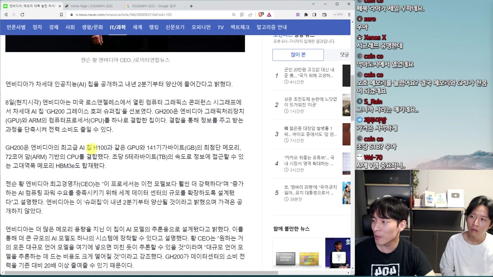Select the 댓글 ranking tab
493x277 pixels.
pos(344,55)
